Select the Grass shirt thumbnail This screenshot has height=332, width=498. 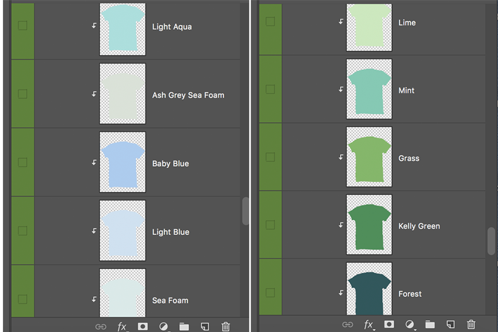(369, 157)
